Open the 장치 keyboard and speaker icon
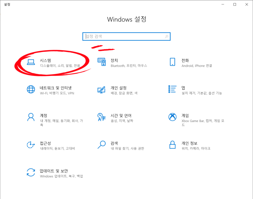253x199 pixels. pyautogui.click(x=102, y=62)
